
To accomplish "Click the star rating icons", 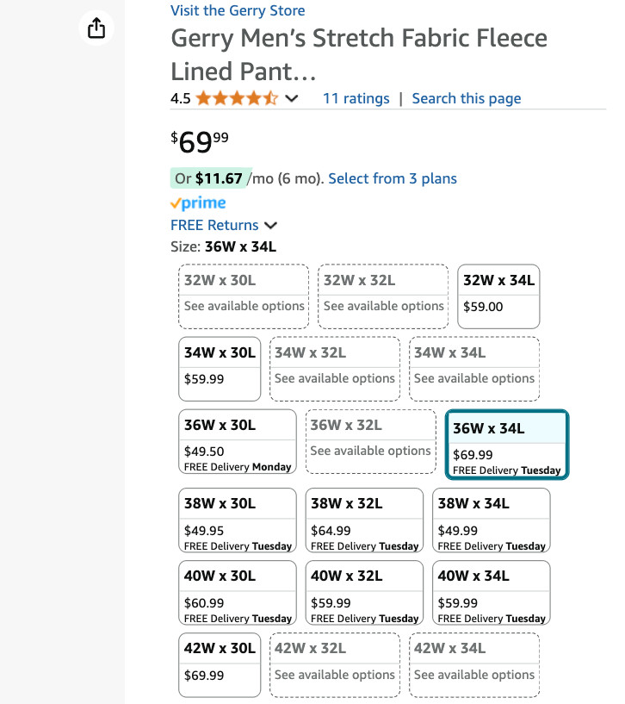I will click(236, 98).
